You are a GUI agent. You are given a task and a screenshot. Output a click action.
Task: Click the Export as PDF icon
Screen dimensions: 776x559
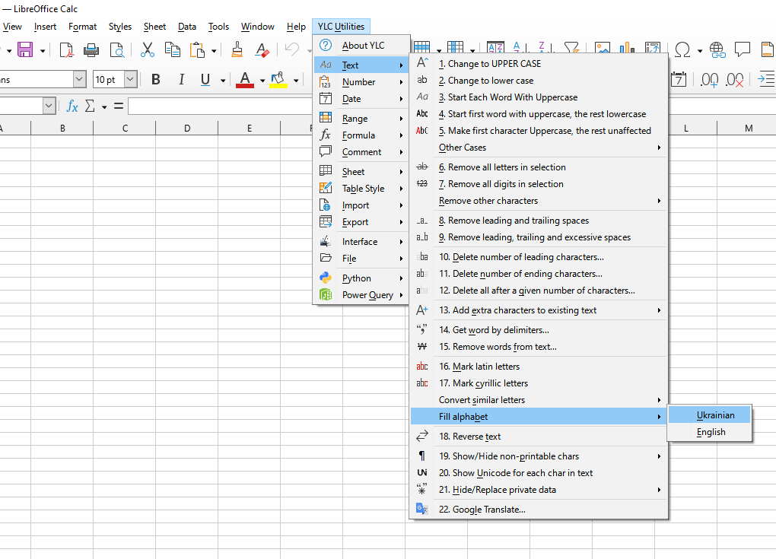pyautogui.click(x=66, y=50)
